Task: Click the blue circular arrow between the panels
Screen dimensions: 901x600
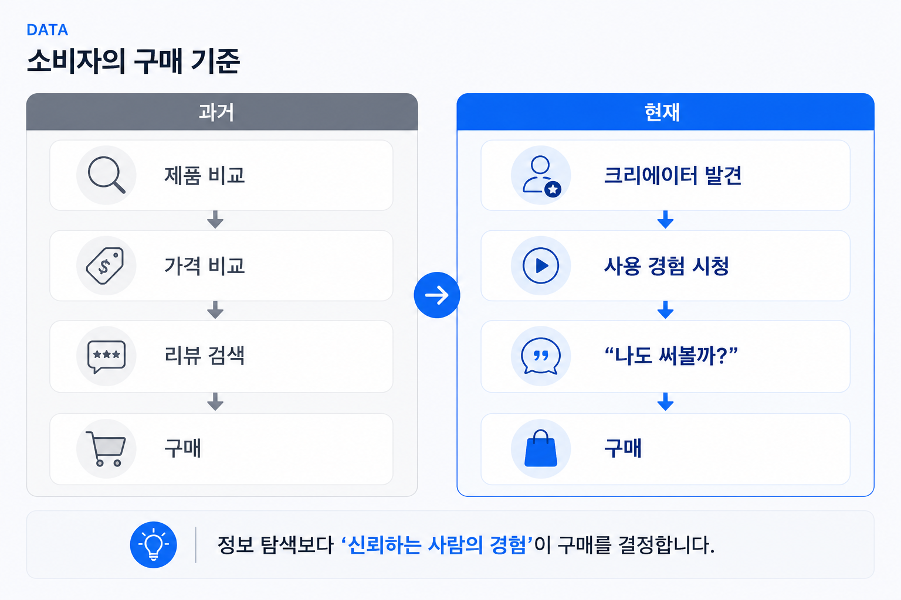Action: tap(437, 295)
